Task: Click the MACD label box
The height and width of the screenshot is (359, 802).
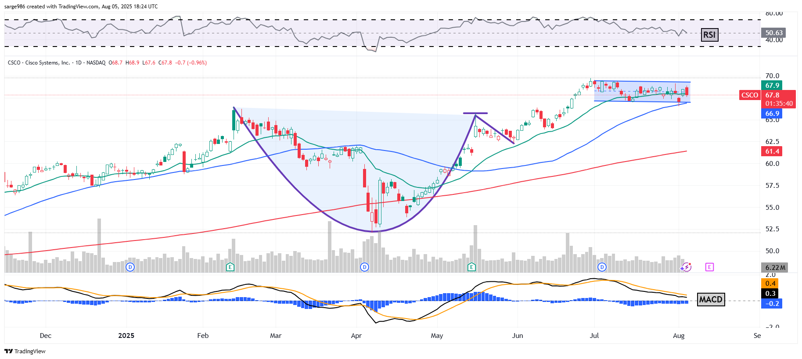Action: tap(711, 299)
